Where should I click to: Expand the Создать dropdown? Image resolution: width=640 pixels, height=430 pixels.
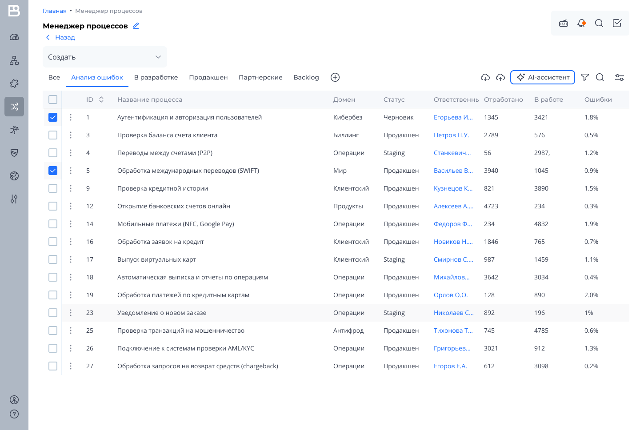105,57
